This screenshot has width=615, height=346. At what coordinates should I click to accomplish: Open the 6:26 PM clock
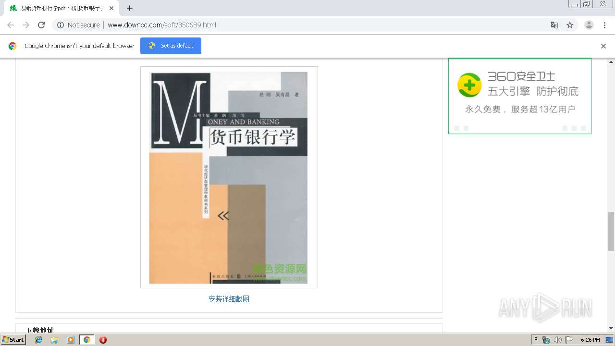coord(590,340)
